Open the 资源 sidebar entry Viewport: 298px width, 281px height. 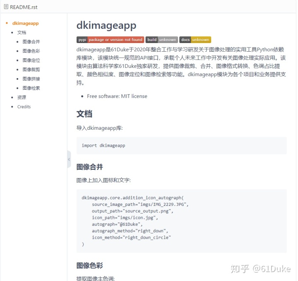(22, 98)
